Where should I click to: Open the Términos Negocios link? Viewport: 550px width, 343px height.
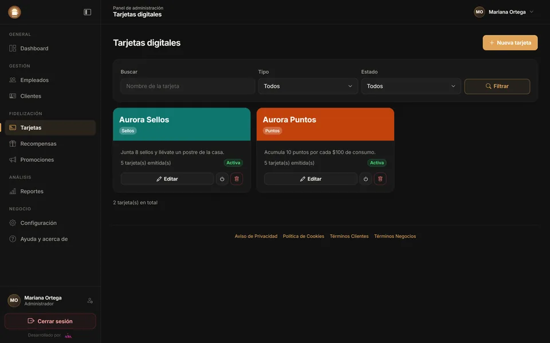click(x=395, y=236)
